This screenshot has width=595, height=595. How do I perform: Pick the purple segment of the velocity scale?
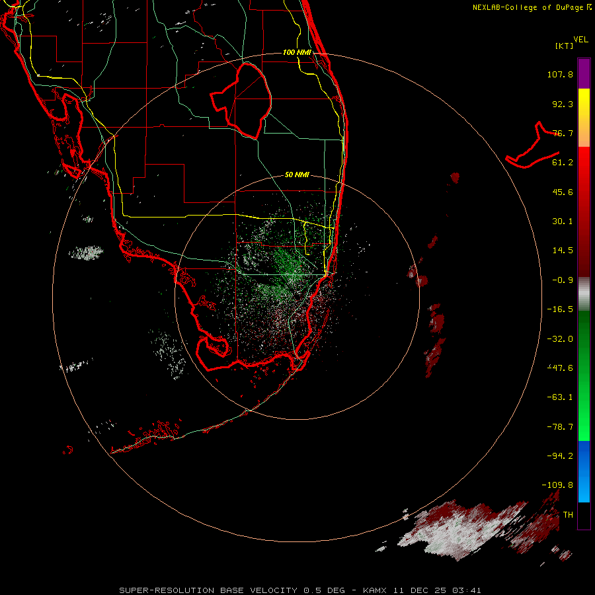tap(584, 74)
